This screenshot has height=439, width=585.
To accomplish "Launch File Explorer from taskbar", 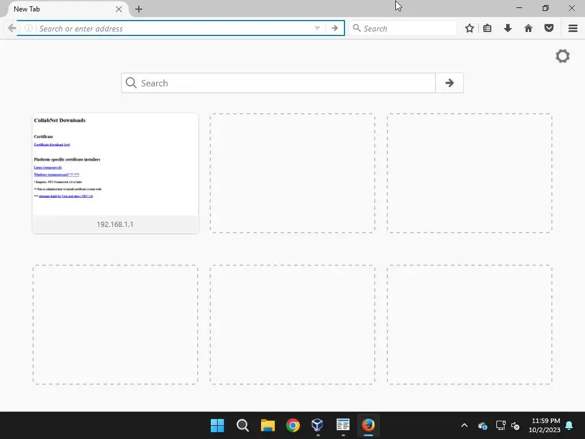I will click(267, 425).
